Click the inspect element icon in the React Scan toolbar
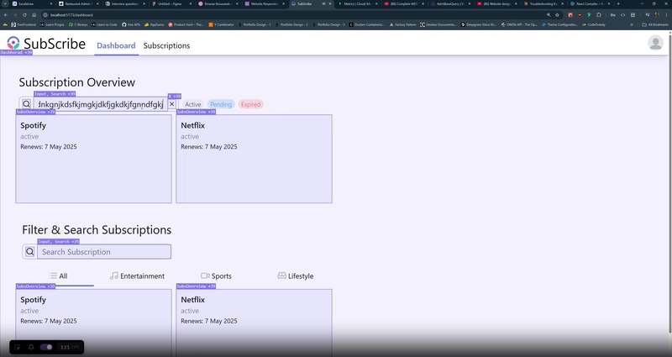 tap(17, 347)
